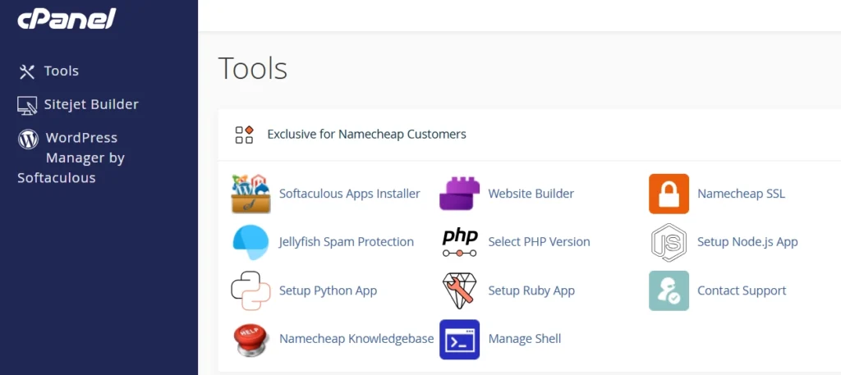841x375 pixels.
Task: Click the purple Website Builder icon
Action: [460, 194]
